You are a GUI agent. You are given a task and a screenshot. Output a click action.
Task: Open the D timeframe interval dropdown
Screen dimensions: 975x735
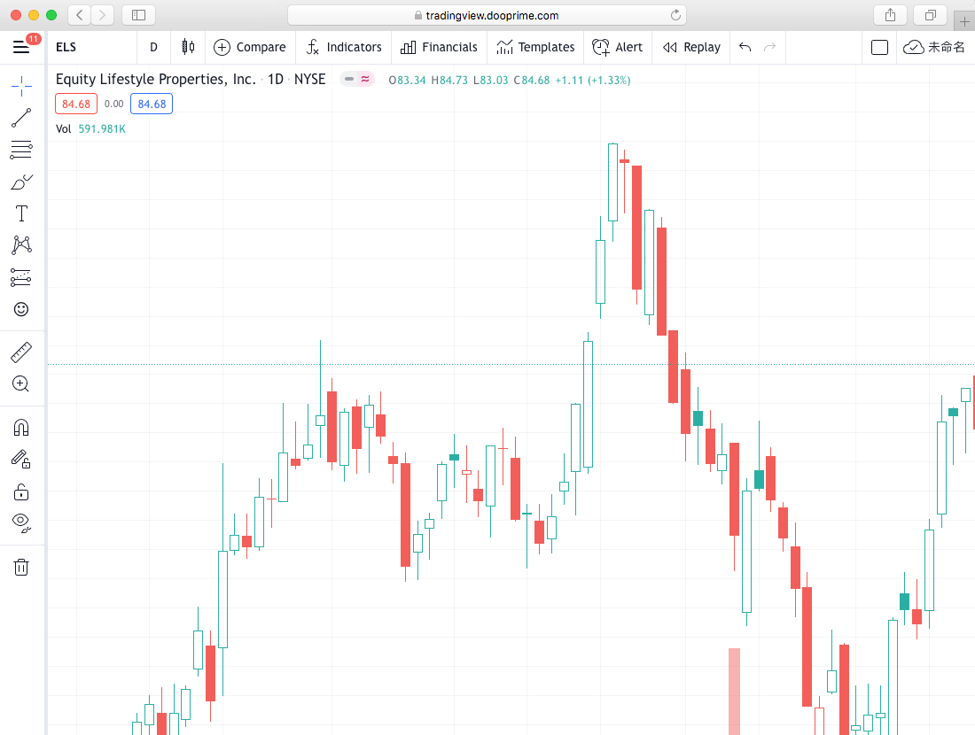click(153, 47)
